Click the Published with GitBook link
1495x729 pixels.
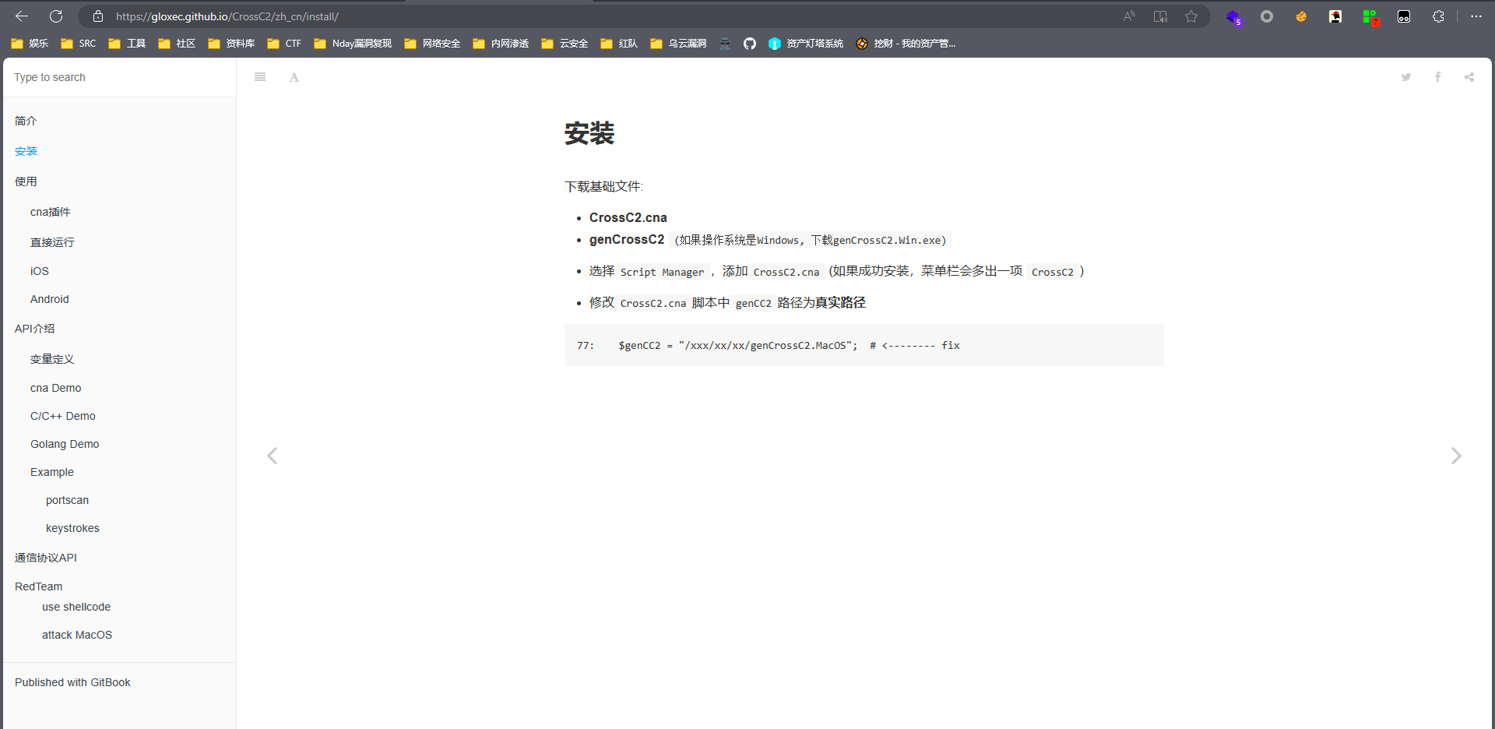(x=72, y=682)
